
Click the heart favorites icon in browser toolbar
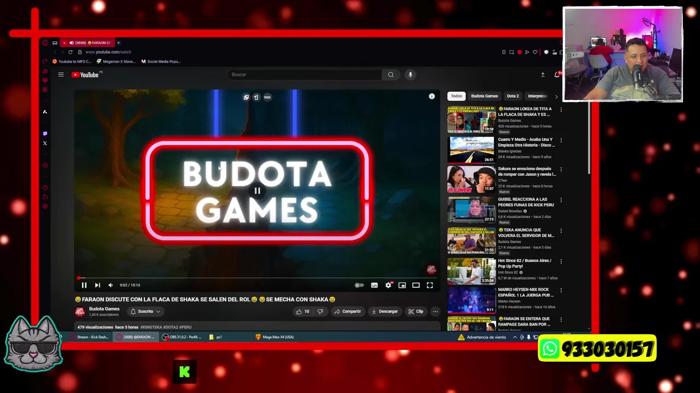click(x=535, y=52)
